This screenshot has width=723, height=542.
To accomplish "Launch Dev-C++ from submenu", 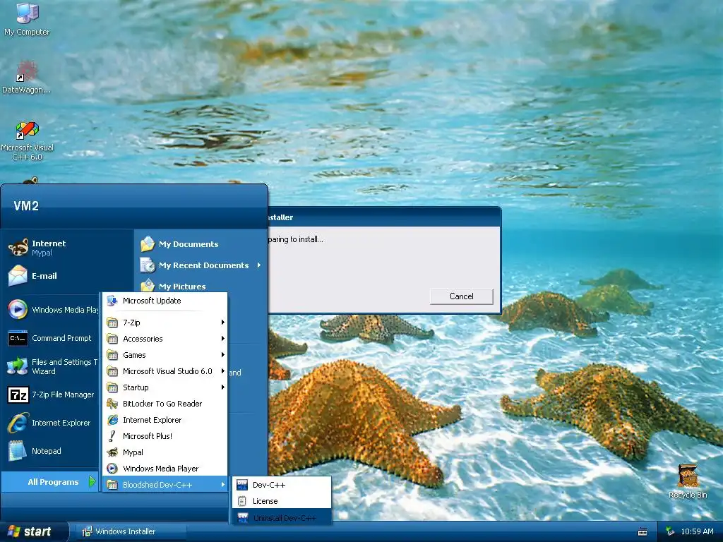I will tap(282, 485).
